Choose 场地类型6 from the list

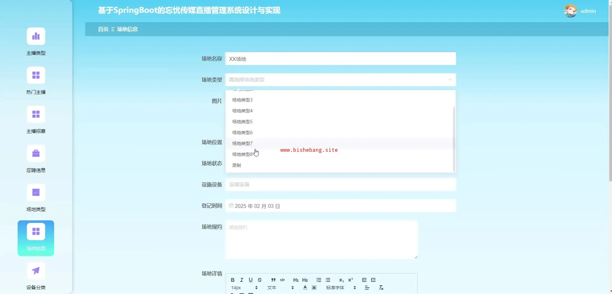tap(339, 133)
